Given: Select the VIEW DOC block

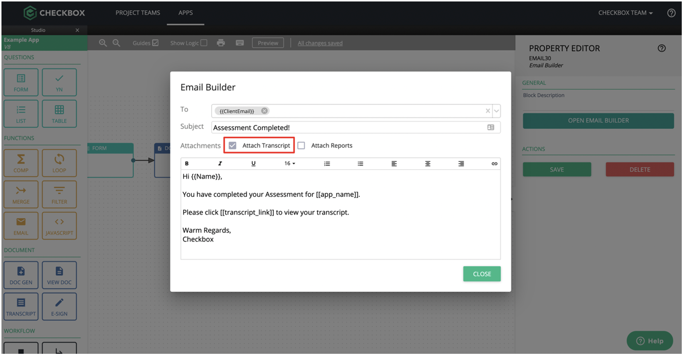Looking at the screenshot, I should 59,275.
